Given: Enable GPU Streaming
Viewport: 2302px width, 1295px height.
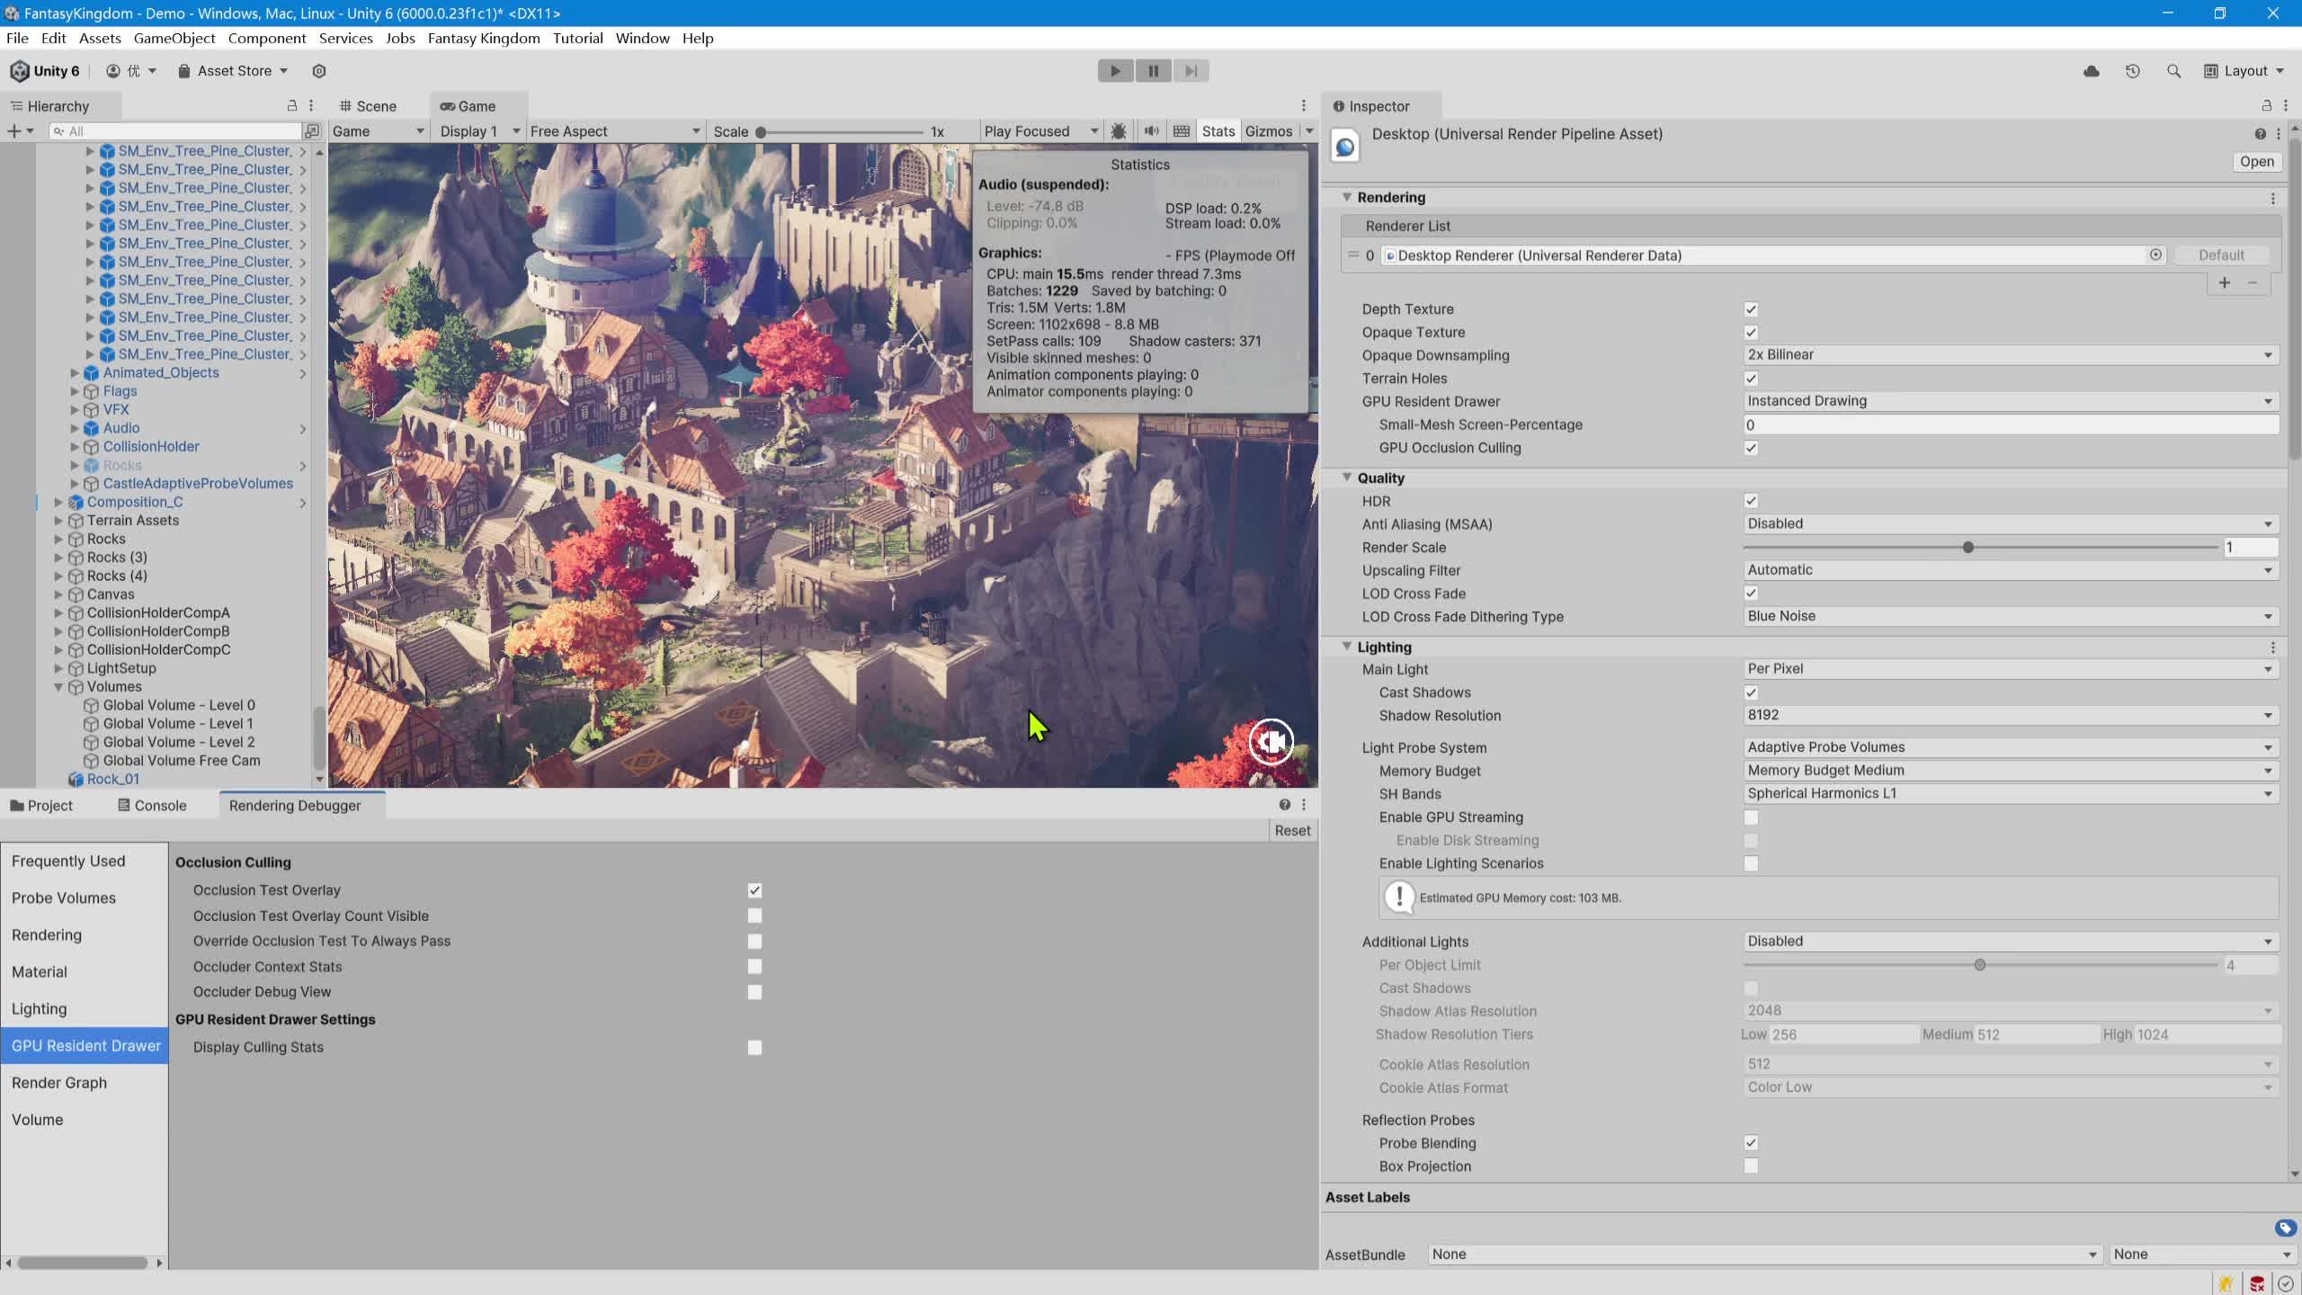Looking at the screenshot, I should 1751,817.
